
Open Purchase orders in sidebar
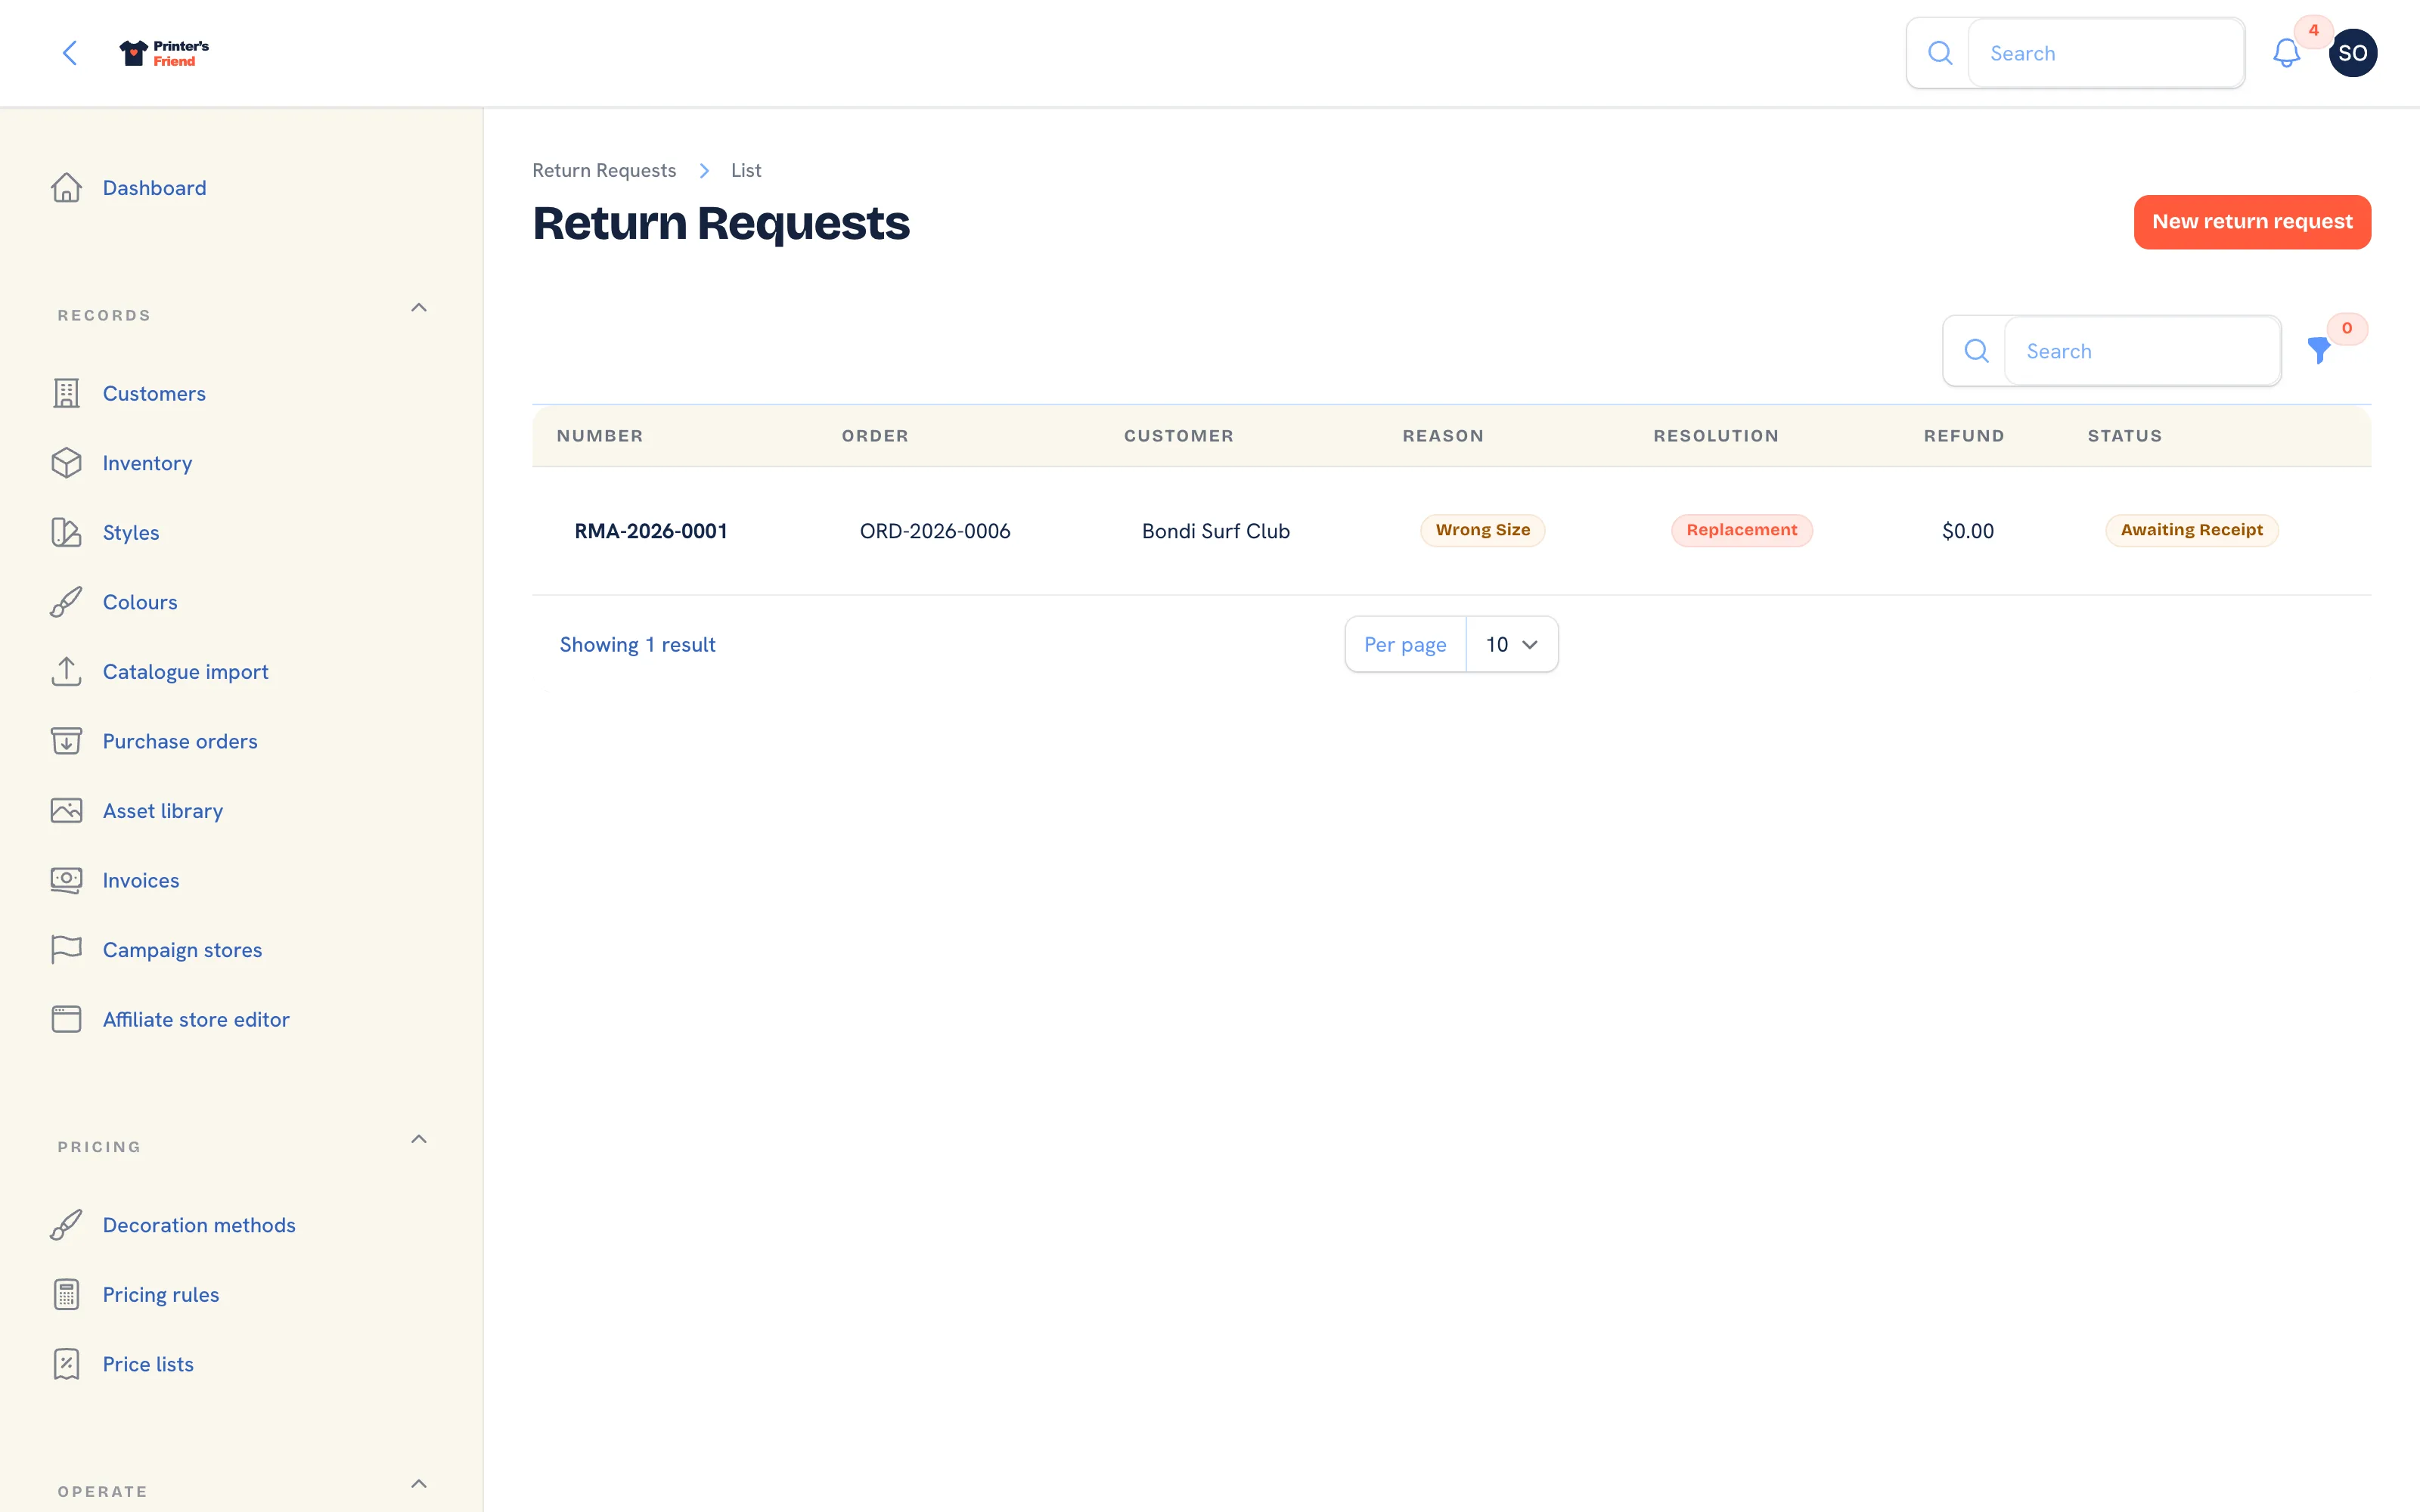coord(180,741)
